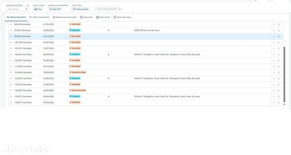Click the date 19/08/2025
291x155 pixels.
pos(48,73)
